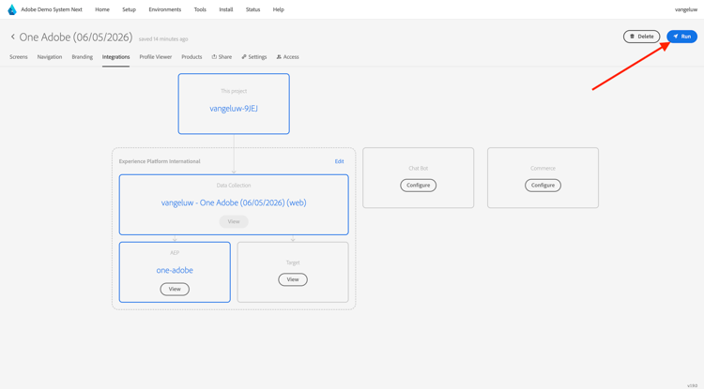This screenshot has height=389, width=704.
Task: Click the Adobe Demo System logo icon
Action: click(x=12, y=9)
